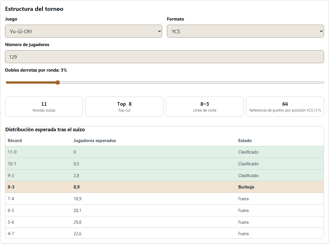Screen dimensions: 329x244
Task: Select the 10-1 record cell
Action: click(12, 164)
